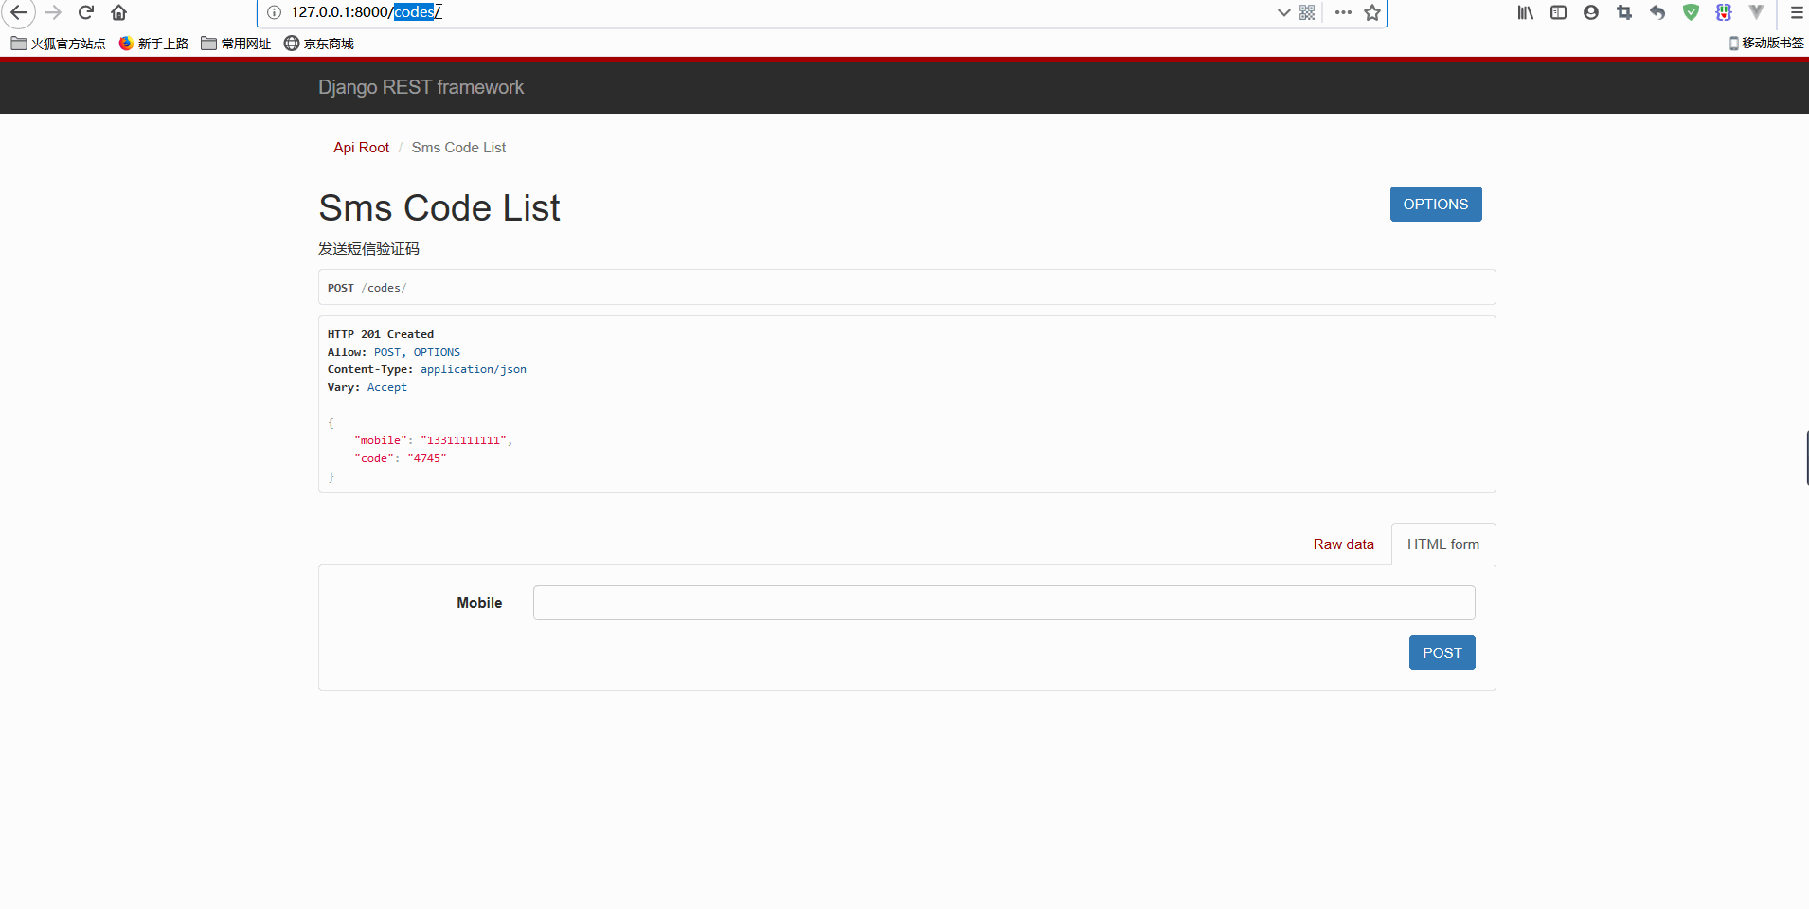Viewport: 1809px width, 909px height.
Task: Open the gray Violentmonkey extension icon
Action: pos(1757,12)
